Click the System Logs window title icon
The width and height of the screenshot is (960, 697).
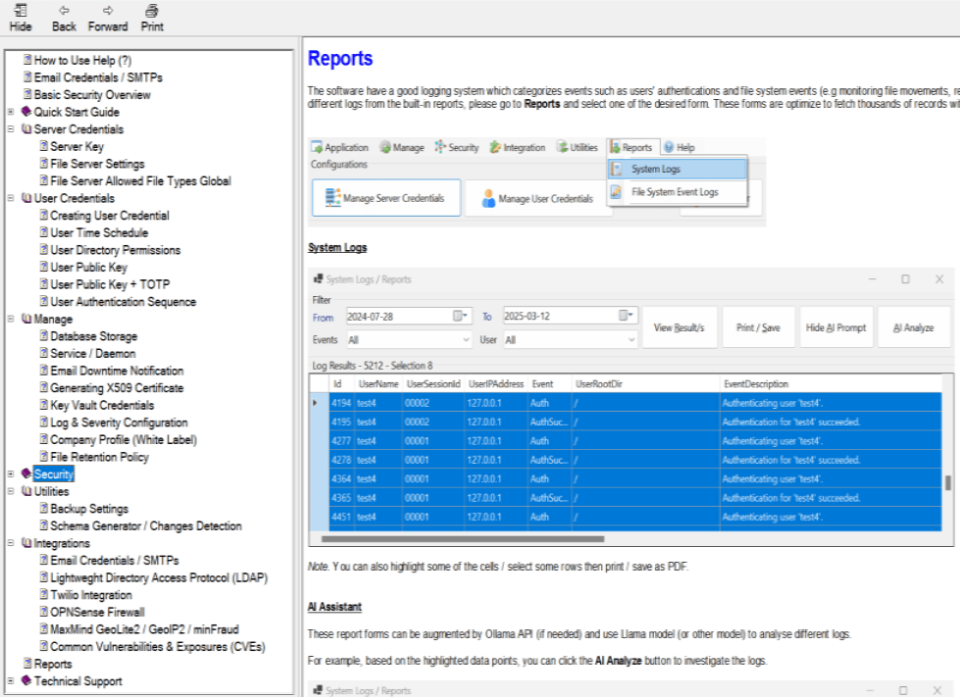click(x=318, y=279)
